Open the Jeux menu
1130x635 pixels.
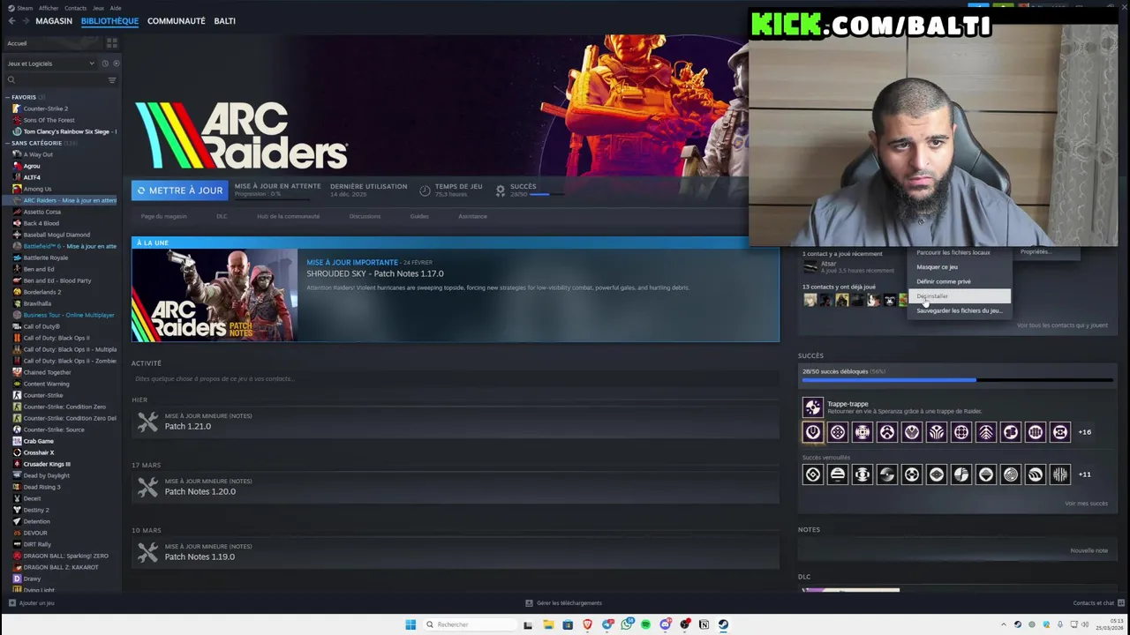click(x=98, y=8)
